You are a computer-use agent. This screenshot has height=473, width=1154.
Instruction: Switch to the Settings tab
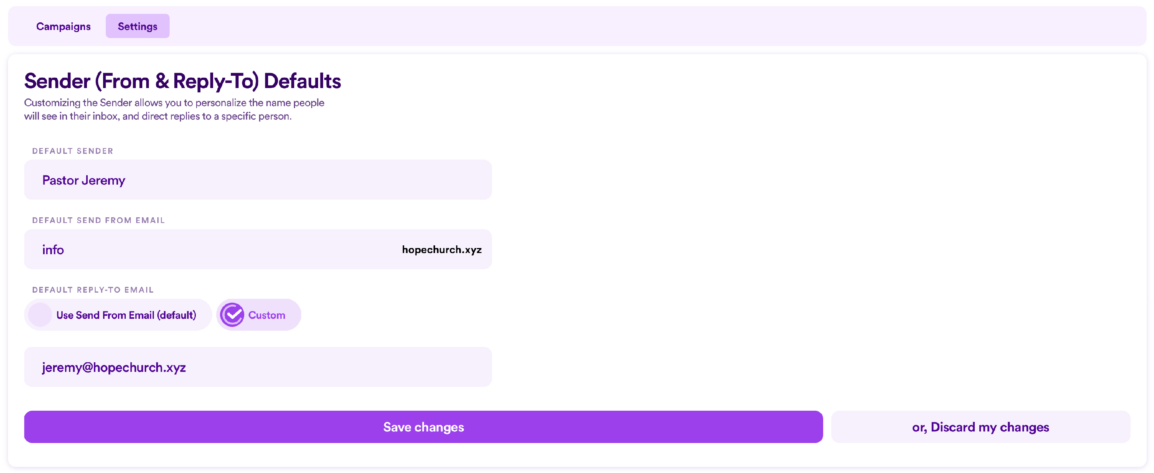pyautogui.click(x=137, y=27)
